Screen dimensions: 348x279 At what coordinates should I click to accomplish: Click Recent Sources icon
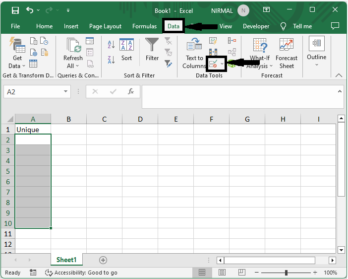[44, 41]
